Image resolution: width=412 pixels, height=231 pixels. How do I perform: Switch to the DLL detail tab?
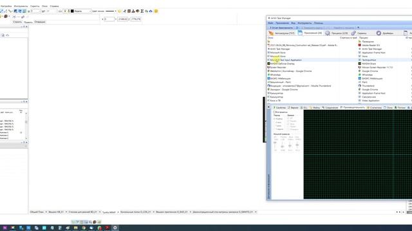(304, 108)
